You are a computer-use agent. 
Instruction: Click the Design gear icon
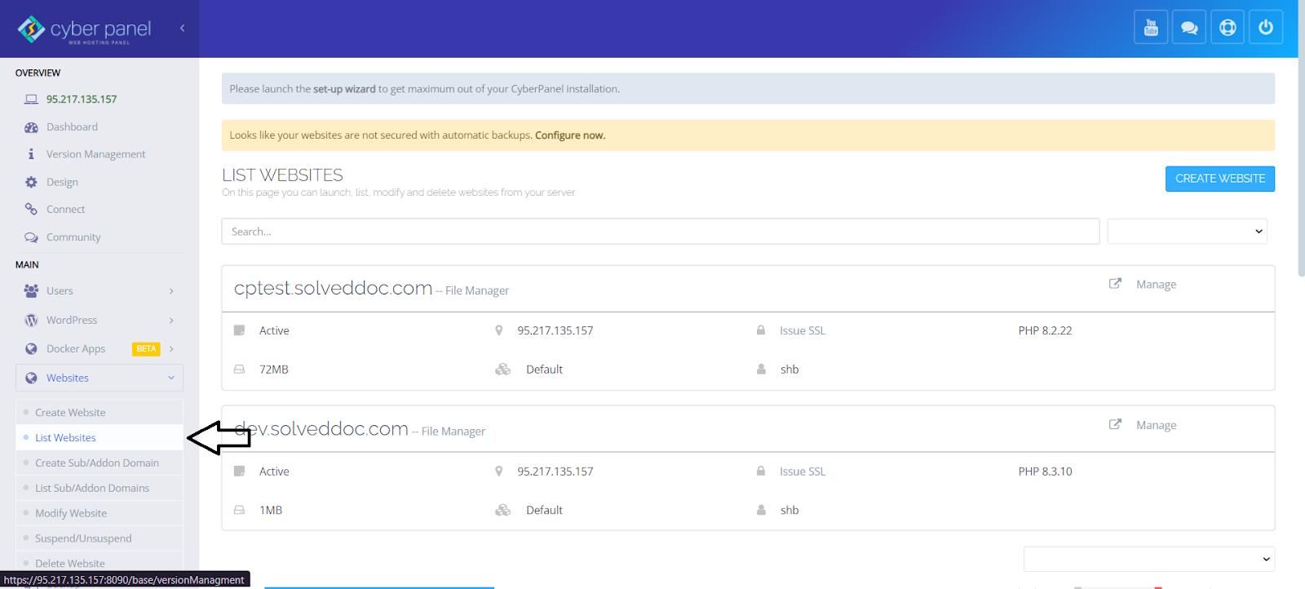pos(31,182)
